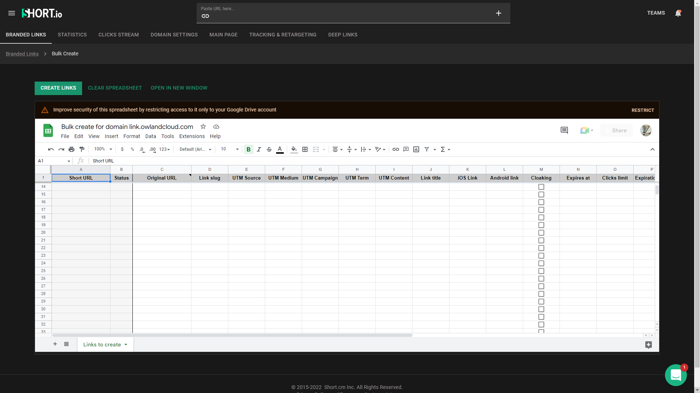Click the Create Links button

pyautogui.click(x=58, y=88)
